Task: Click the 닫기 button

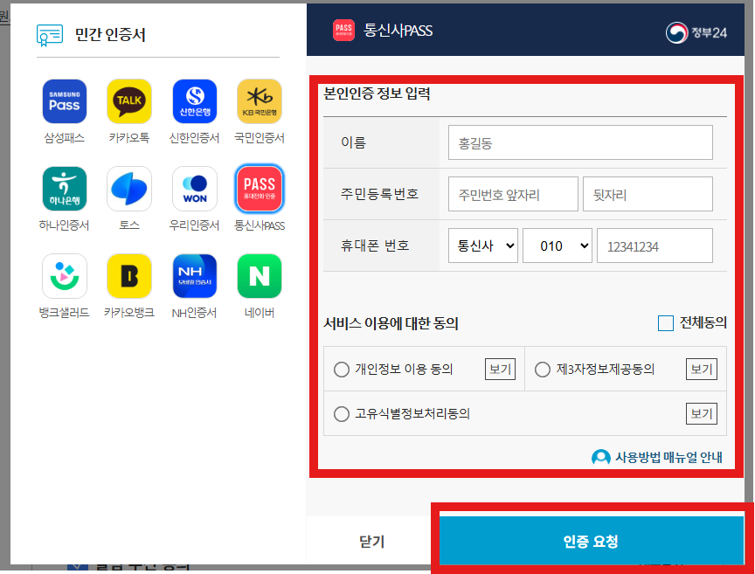Action: click(x=372, y=542)
